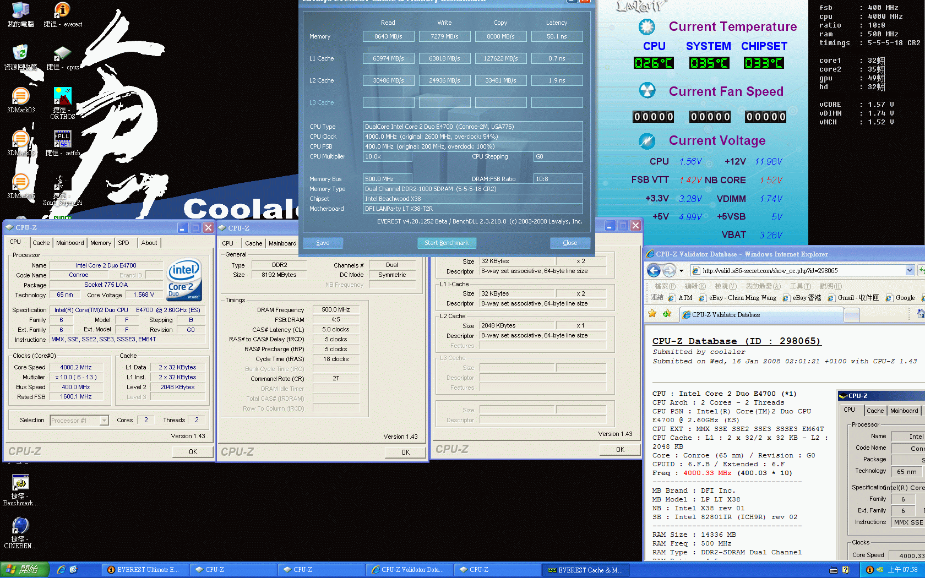Select the Mainboard tab in middle CPU-Z window
Viewport: 925px width, 578px height.
tap(282, 243)
